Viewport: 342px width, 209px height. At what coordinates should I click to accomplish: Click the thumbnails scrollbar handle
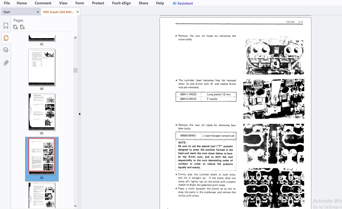point(76,70)
